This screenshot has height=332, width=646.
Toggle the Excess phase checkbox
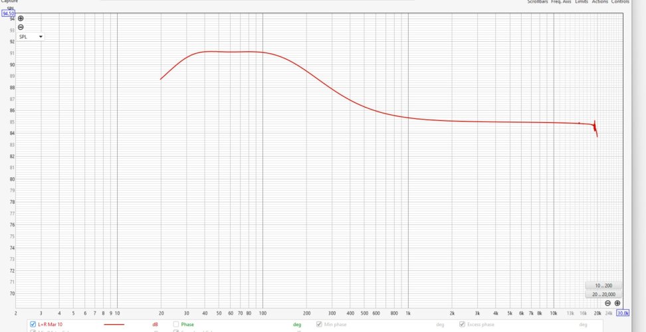[x=462, y=325]
